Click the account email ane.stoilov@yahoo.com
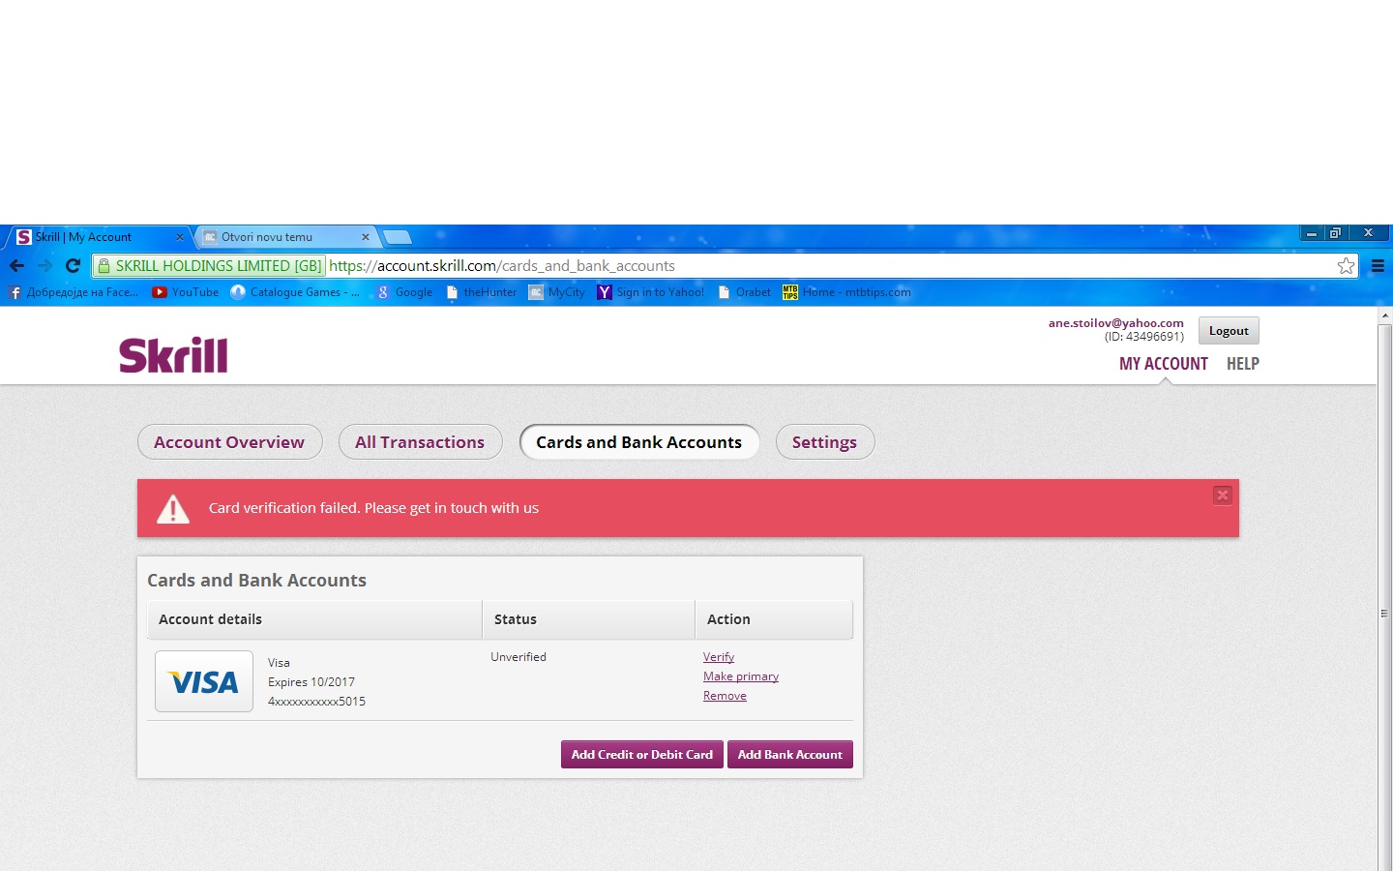Image resolution: width=1393 pixels, height=871 pixels. coord(1116,323)
